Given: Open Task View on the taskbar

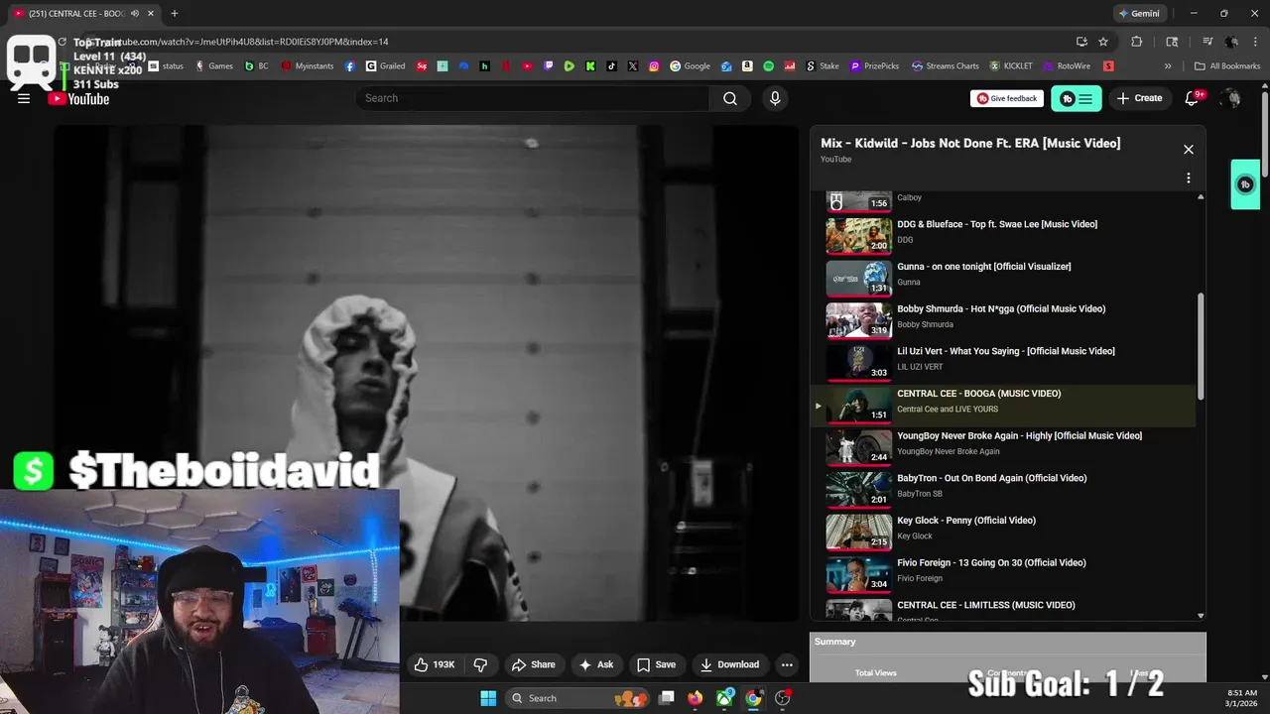Looking at the screenshot, I should click(x=667, y=698).
